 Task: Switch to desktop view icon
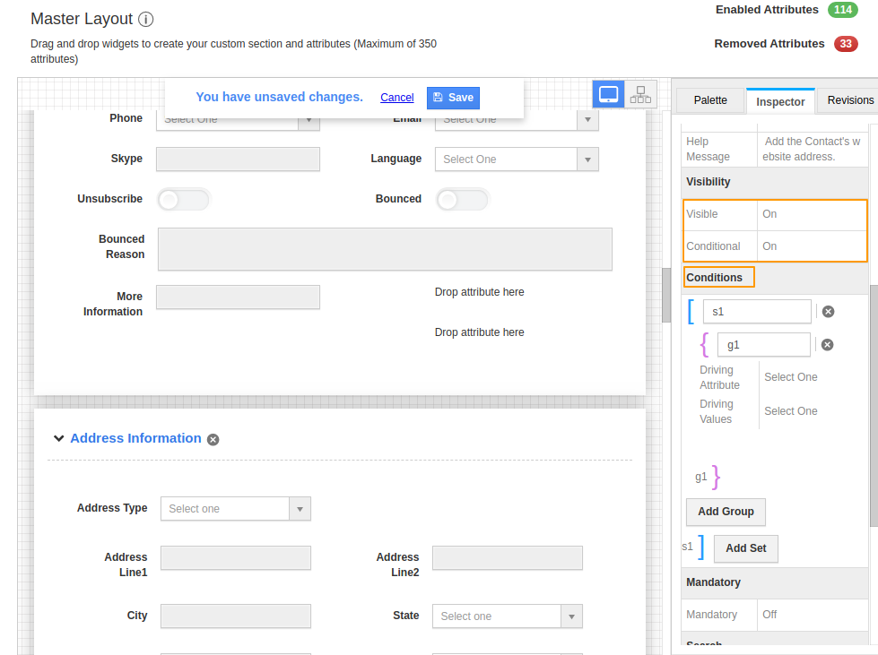pyautogui.click(x=609, y=95)
